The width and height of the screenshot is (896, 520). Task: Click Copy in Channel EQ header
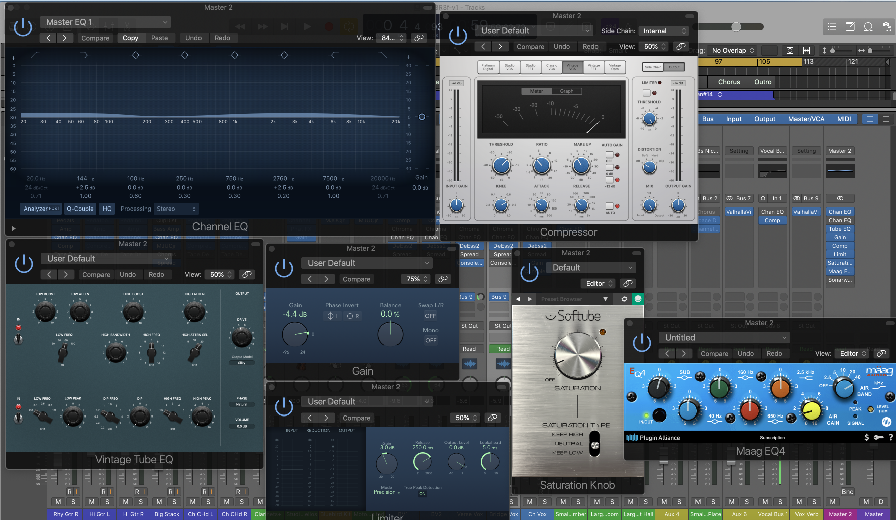click(x=130, y=38)
